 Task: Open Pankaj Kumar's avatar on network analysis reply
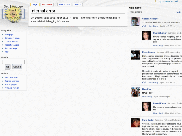(147, 36)
